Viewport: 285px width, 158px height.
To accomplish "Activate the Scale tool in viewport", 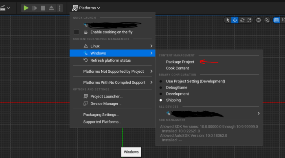I will tap(249, 20).
